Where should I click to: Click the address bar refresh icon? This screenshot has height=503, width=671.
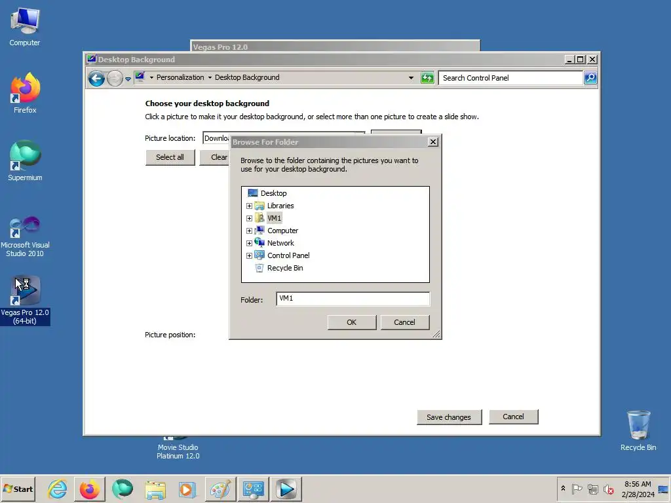tap(427, 78)
